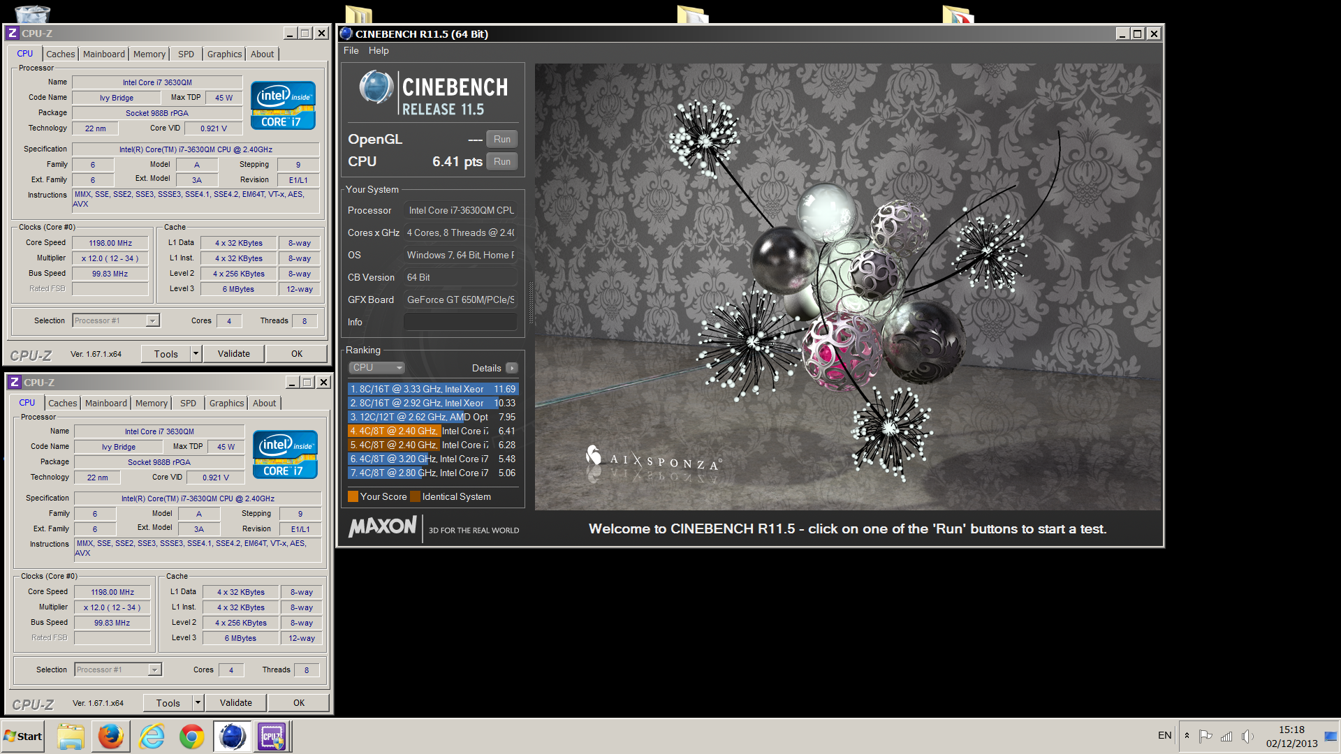Expand Tools dropdown arrow in bottom CPU-Z

tap(198, 703)
